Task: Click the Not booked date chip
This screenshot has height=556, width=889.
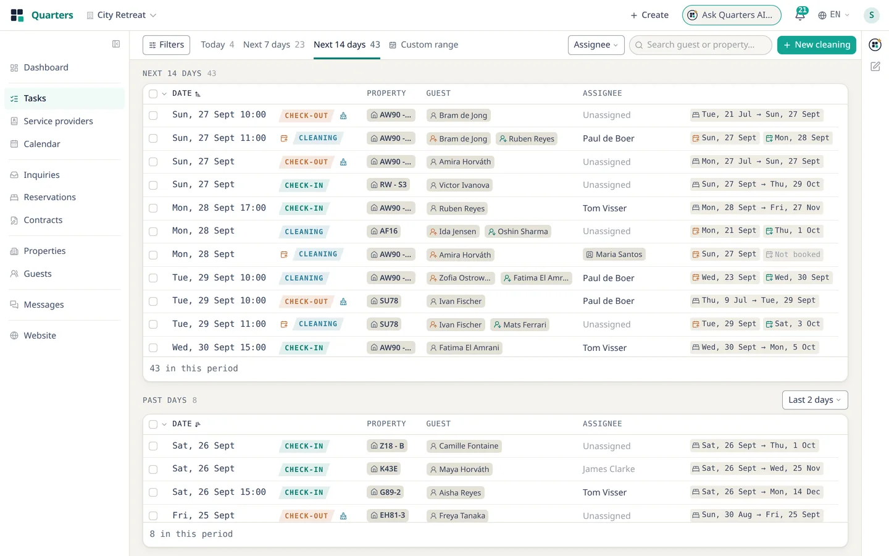Action: 793,255
